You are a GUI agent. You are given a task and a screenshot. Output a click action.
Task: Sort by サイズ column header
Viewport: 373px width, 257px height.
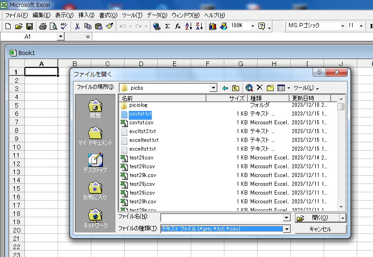tap(227, 98)
